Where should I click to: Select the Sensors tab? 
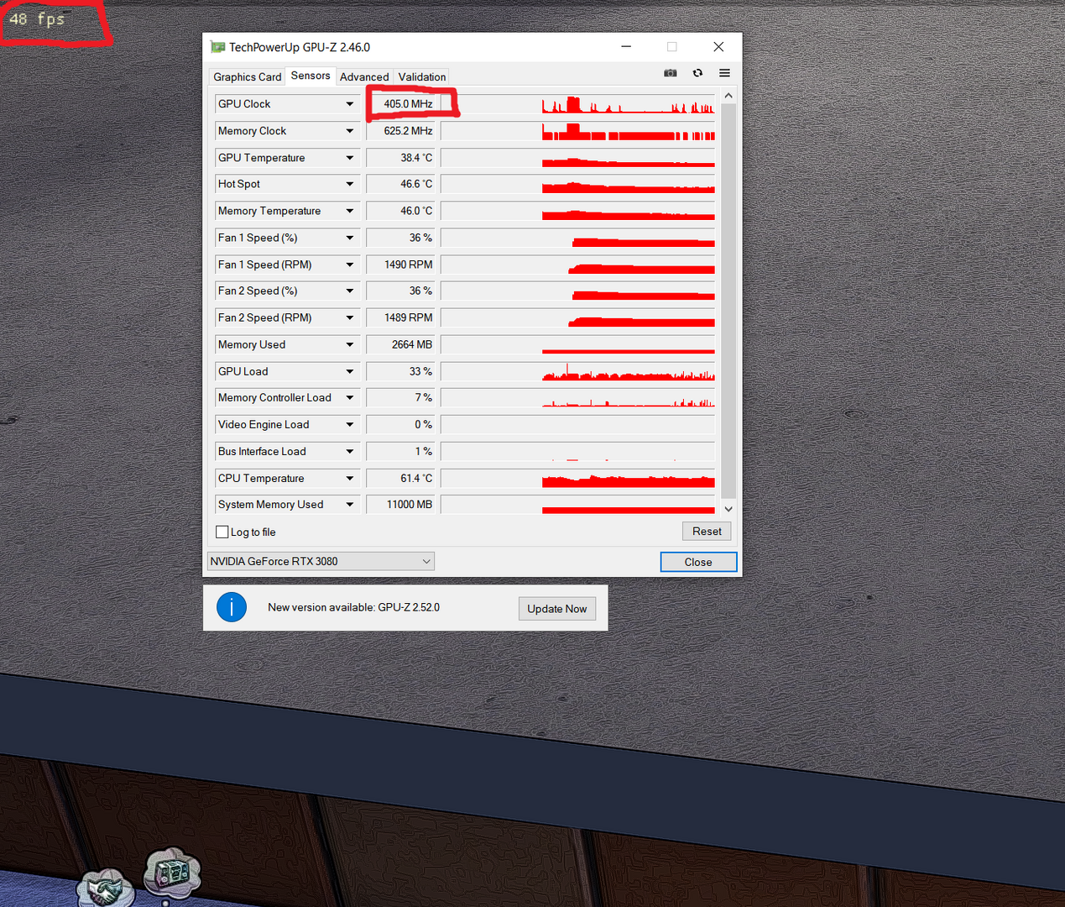[x=311, y=76]
